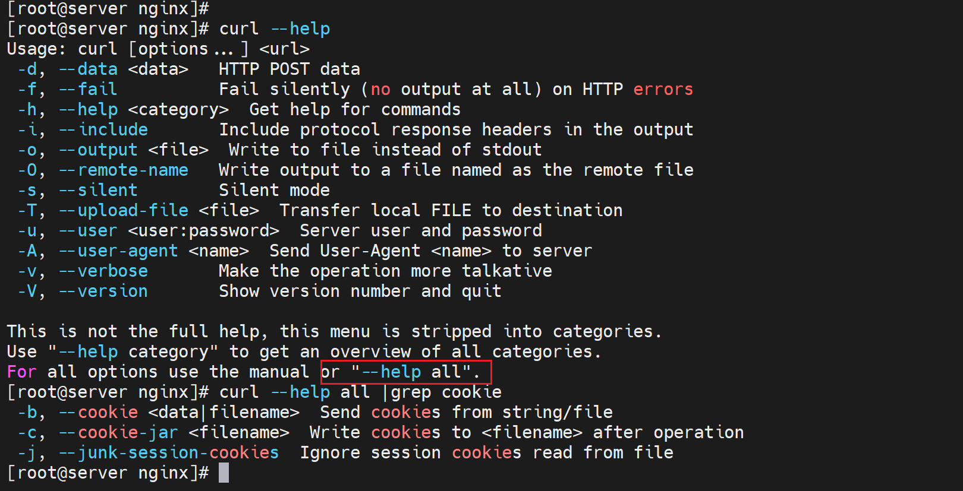963x491 pixels.
Task: Click "grep cookie" in the piped command
Action: (446, 392)
